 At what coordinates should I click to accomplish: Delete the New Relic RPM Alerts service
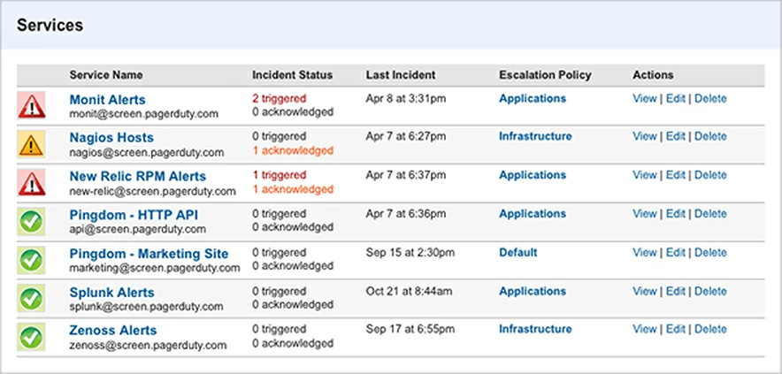(710, 175)
